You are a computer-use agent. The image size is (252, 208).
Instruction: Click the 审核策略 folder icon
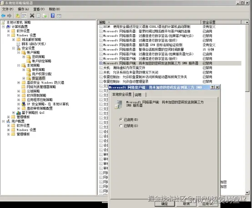[29, 70]
